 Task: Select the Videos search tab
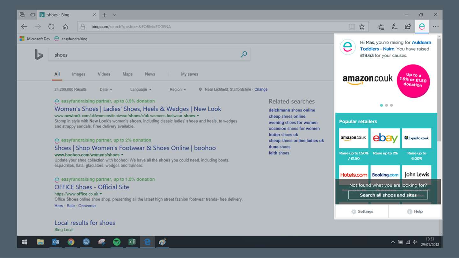(x=104, y=74)
